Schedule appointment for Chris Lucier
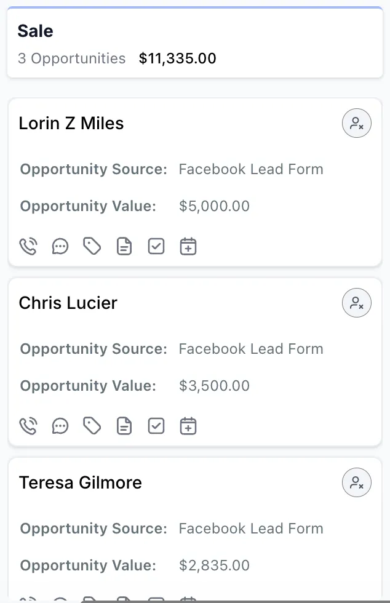The image size is (390, 603). (x=188, y=426)
